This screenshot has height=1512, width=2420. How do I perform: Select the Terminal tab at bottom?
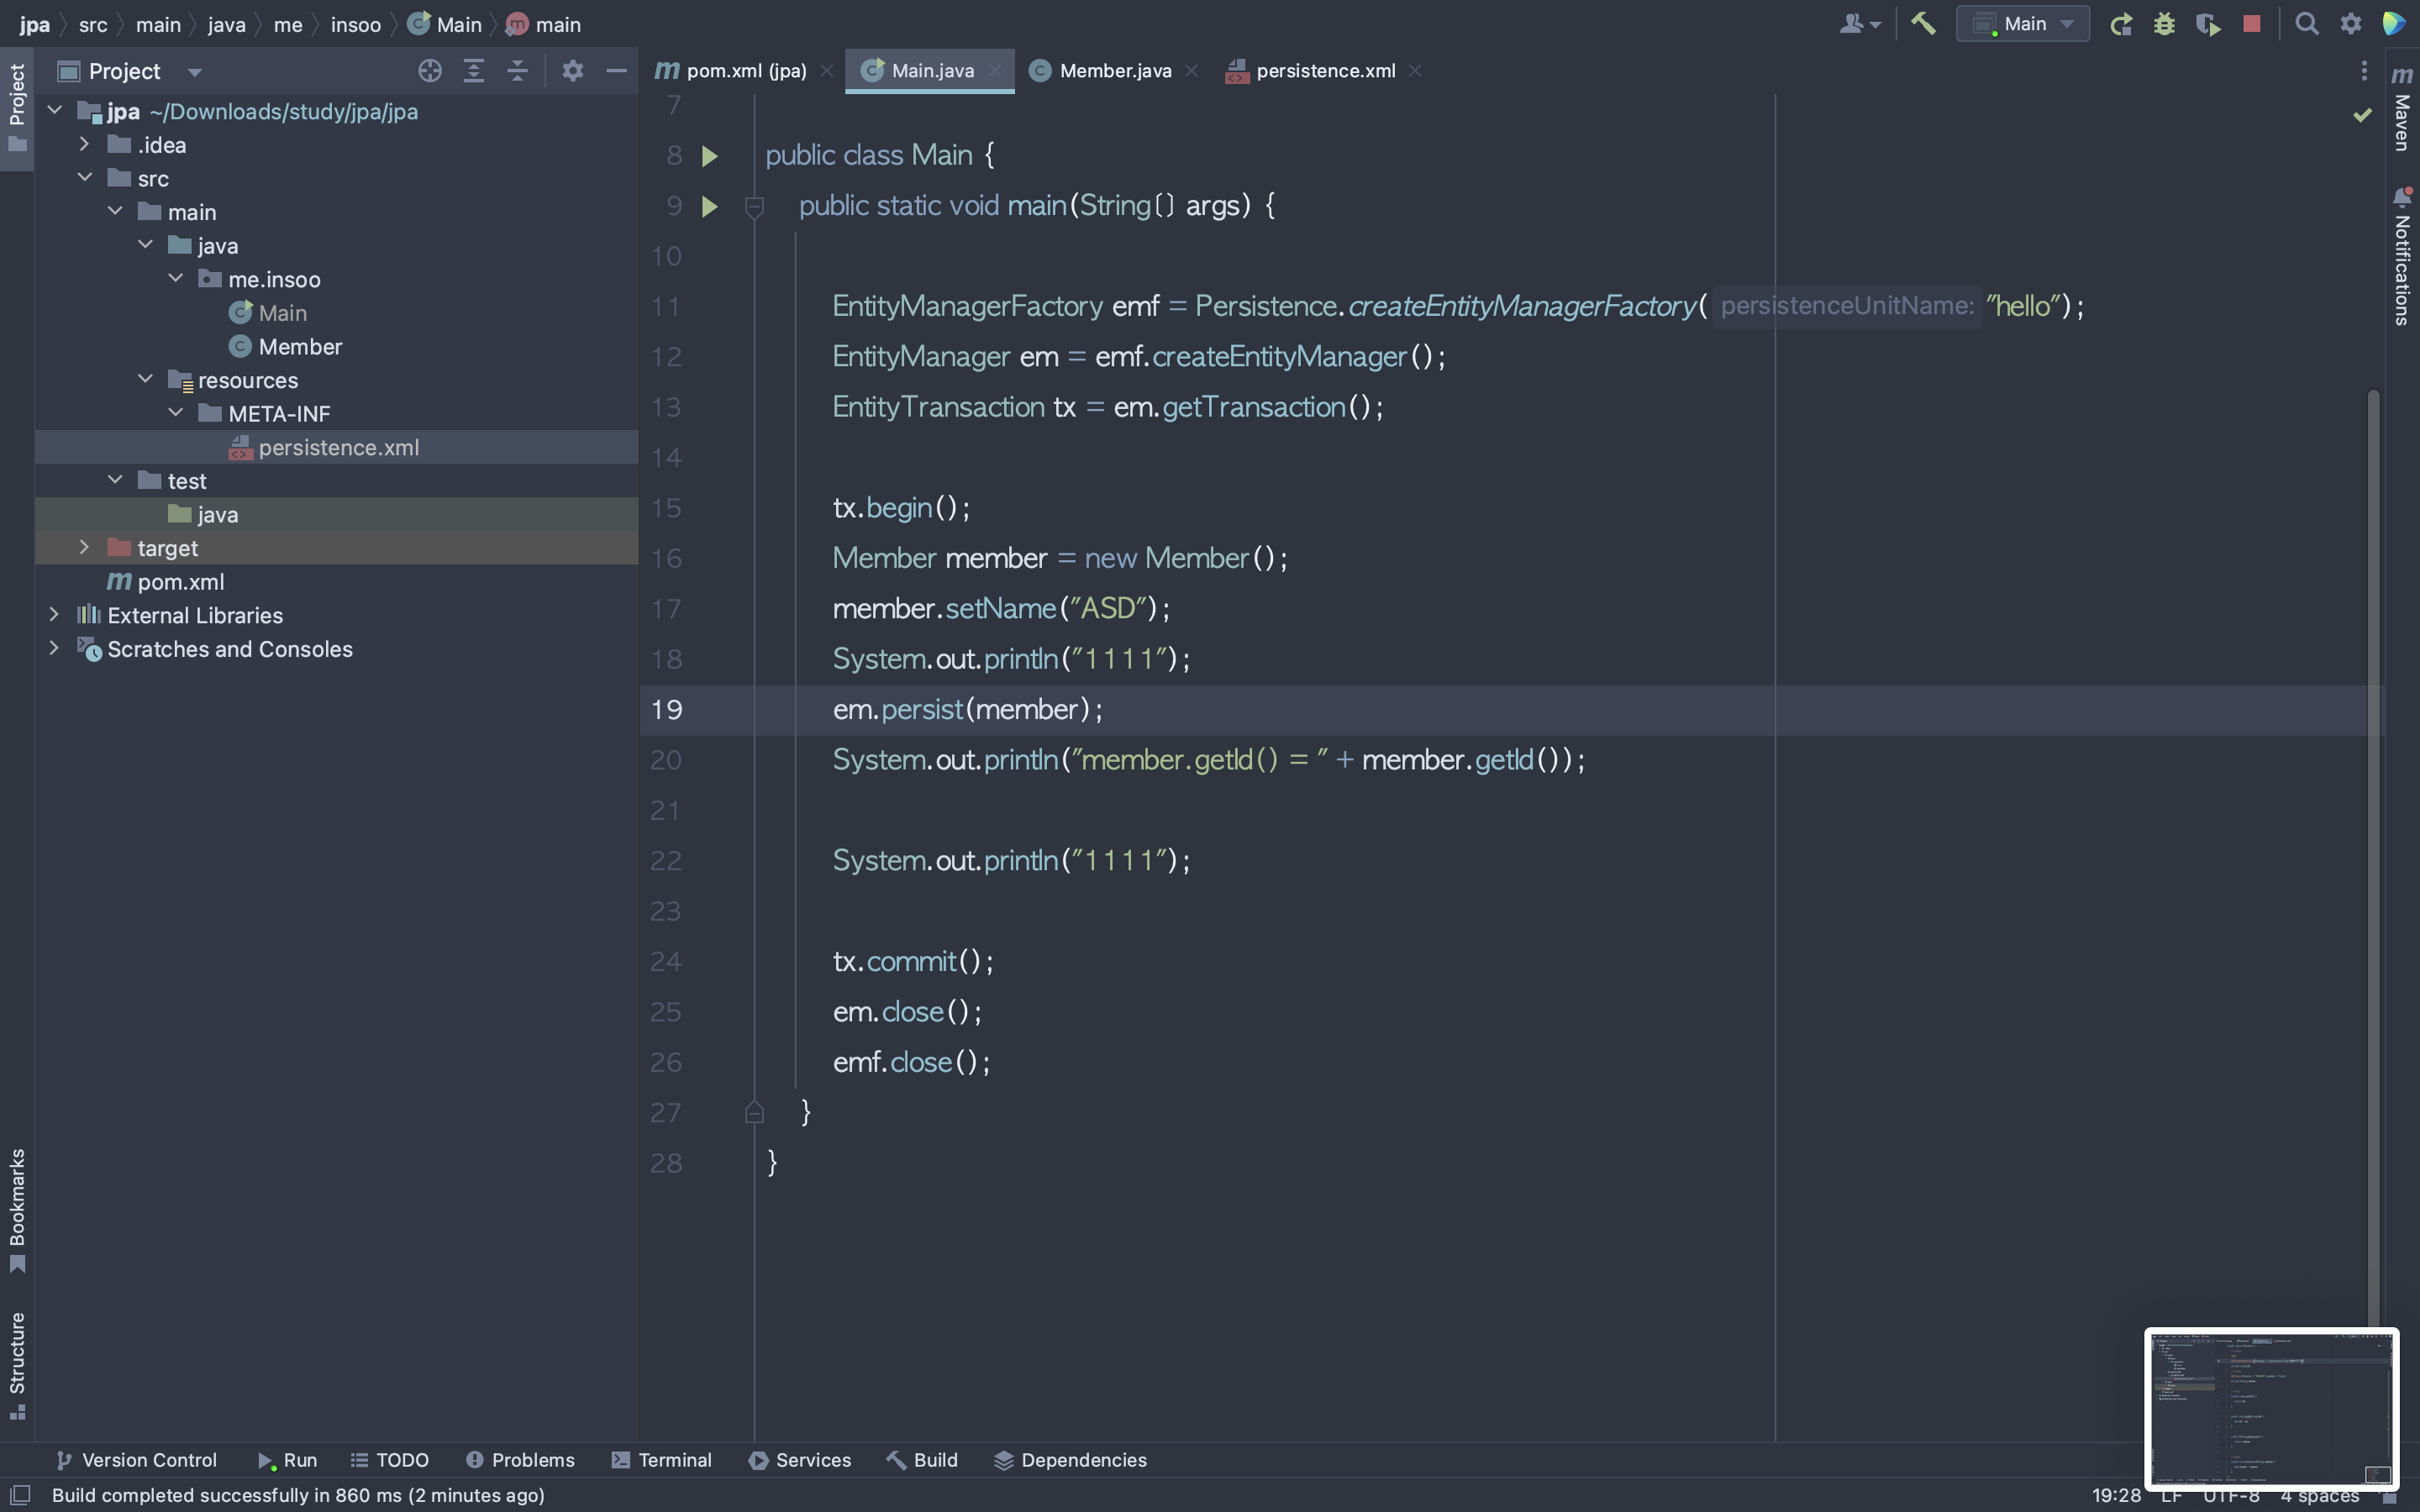pos(672,1460)
